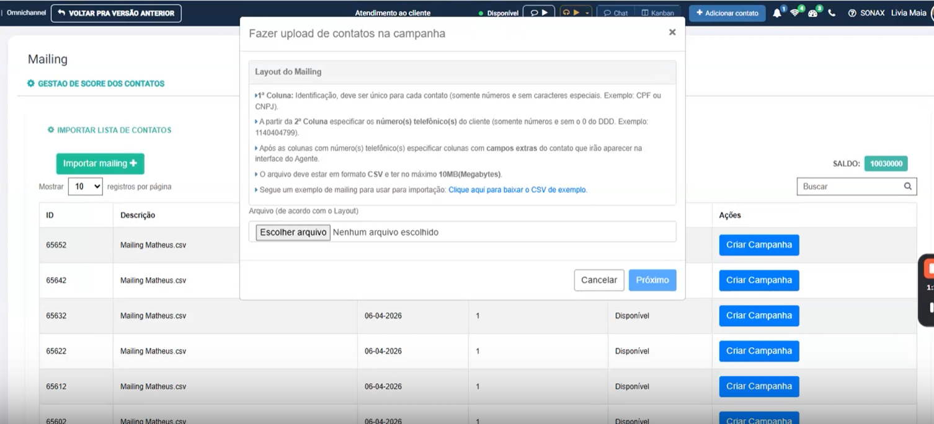
Task: Open the dashboard gauge icon
Action: pos(812,13)
